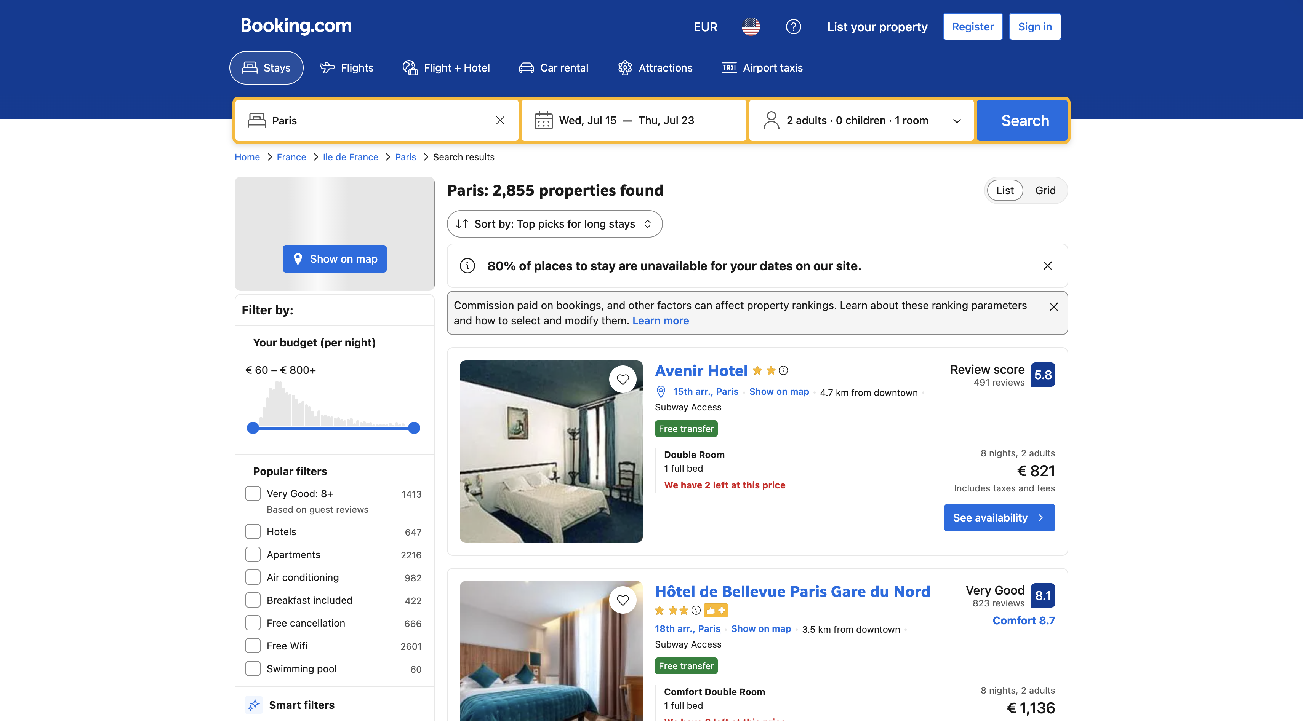Change language via the US flag icon
The image size is (1303, 721).
(751, 27)
